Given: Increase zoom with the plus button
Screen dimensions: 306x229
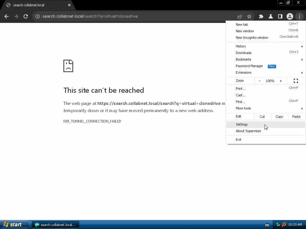Looking at the screenshot, I should point(281,81).
